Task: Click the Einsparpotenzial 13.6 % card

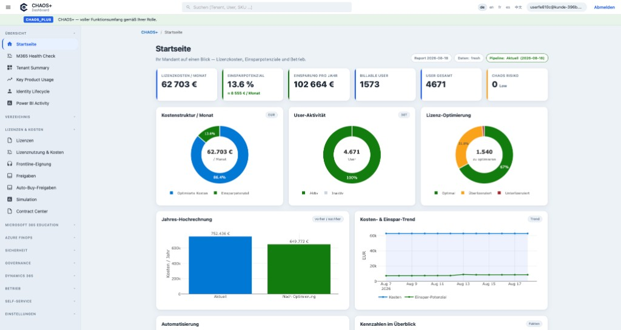Action: pyautogui.click(x=253, y=84)
